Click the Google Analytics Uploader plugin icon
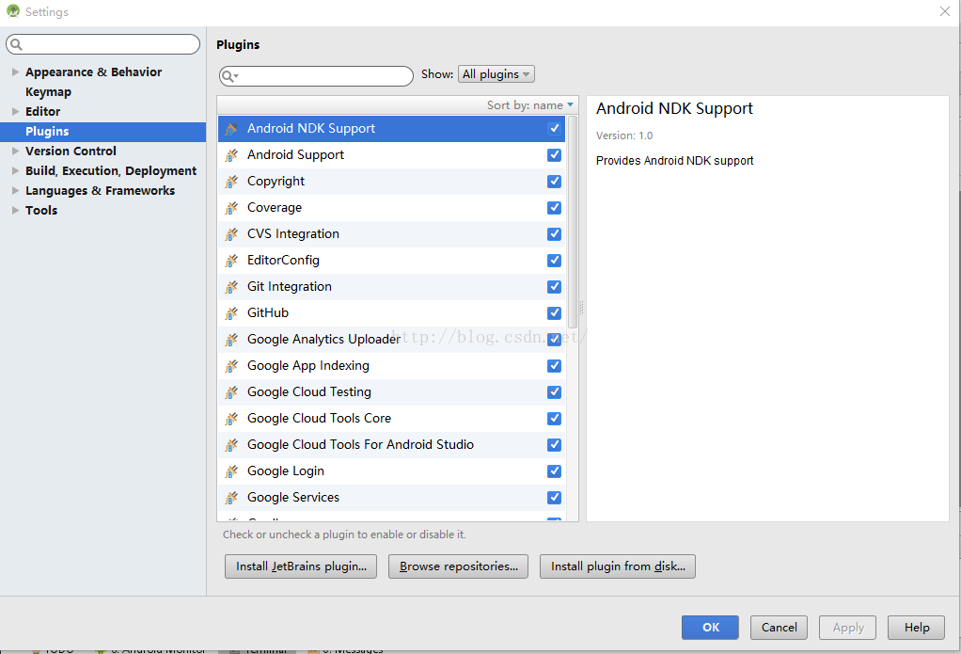 tap(231, 340)
